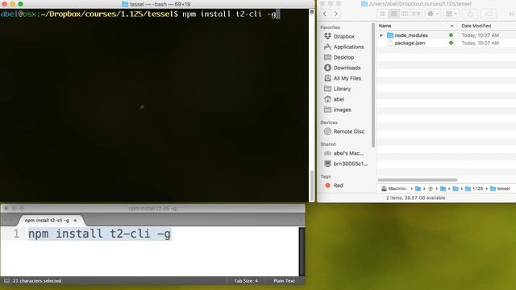Image resolution: width=516 pixels, height=290 pixels.
Task: Click line 1 text in the editor
Action: coord(99,234)
